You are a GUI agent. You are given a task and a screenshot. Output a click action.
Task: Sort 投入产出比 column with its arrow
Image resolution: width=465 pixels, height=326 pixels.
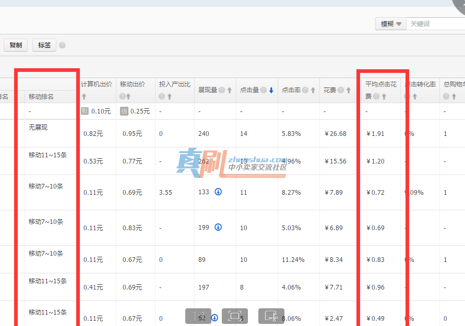pos(170,96)
